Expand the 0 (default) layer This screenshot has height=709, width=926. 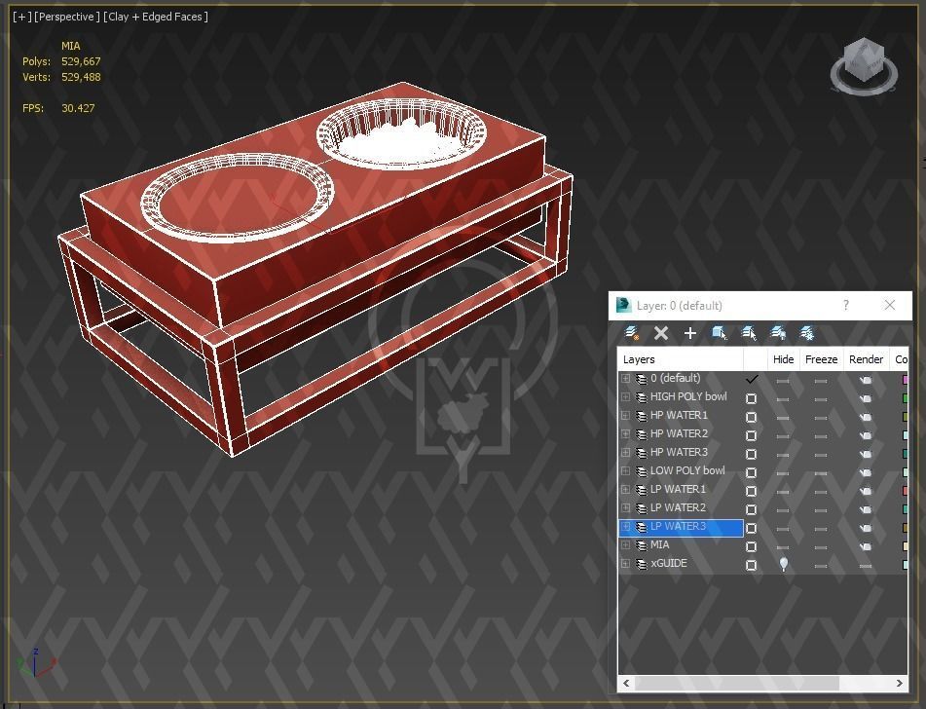pos(625,378)
